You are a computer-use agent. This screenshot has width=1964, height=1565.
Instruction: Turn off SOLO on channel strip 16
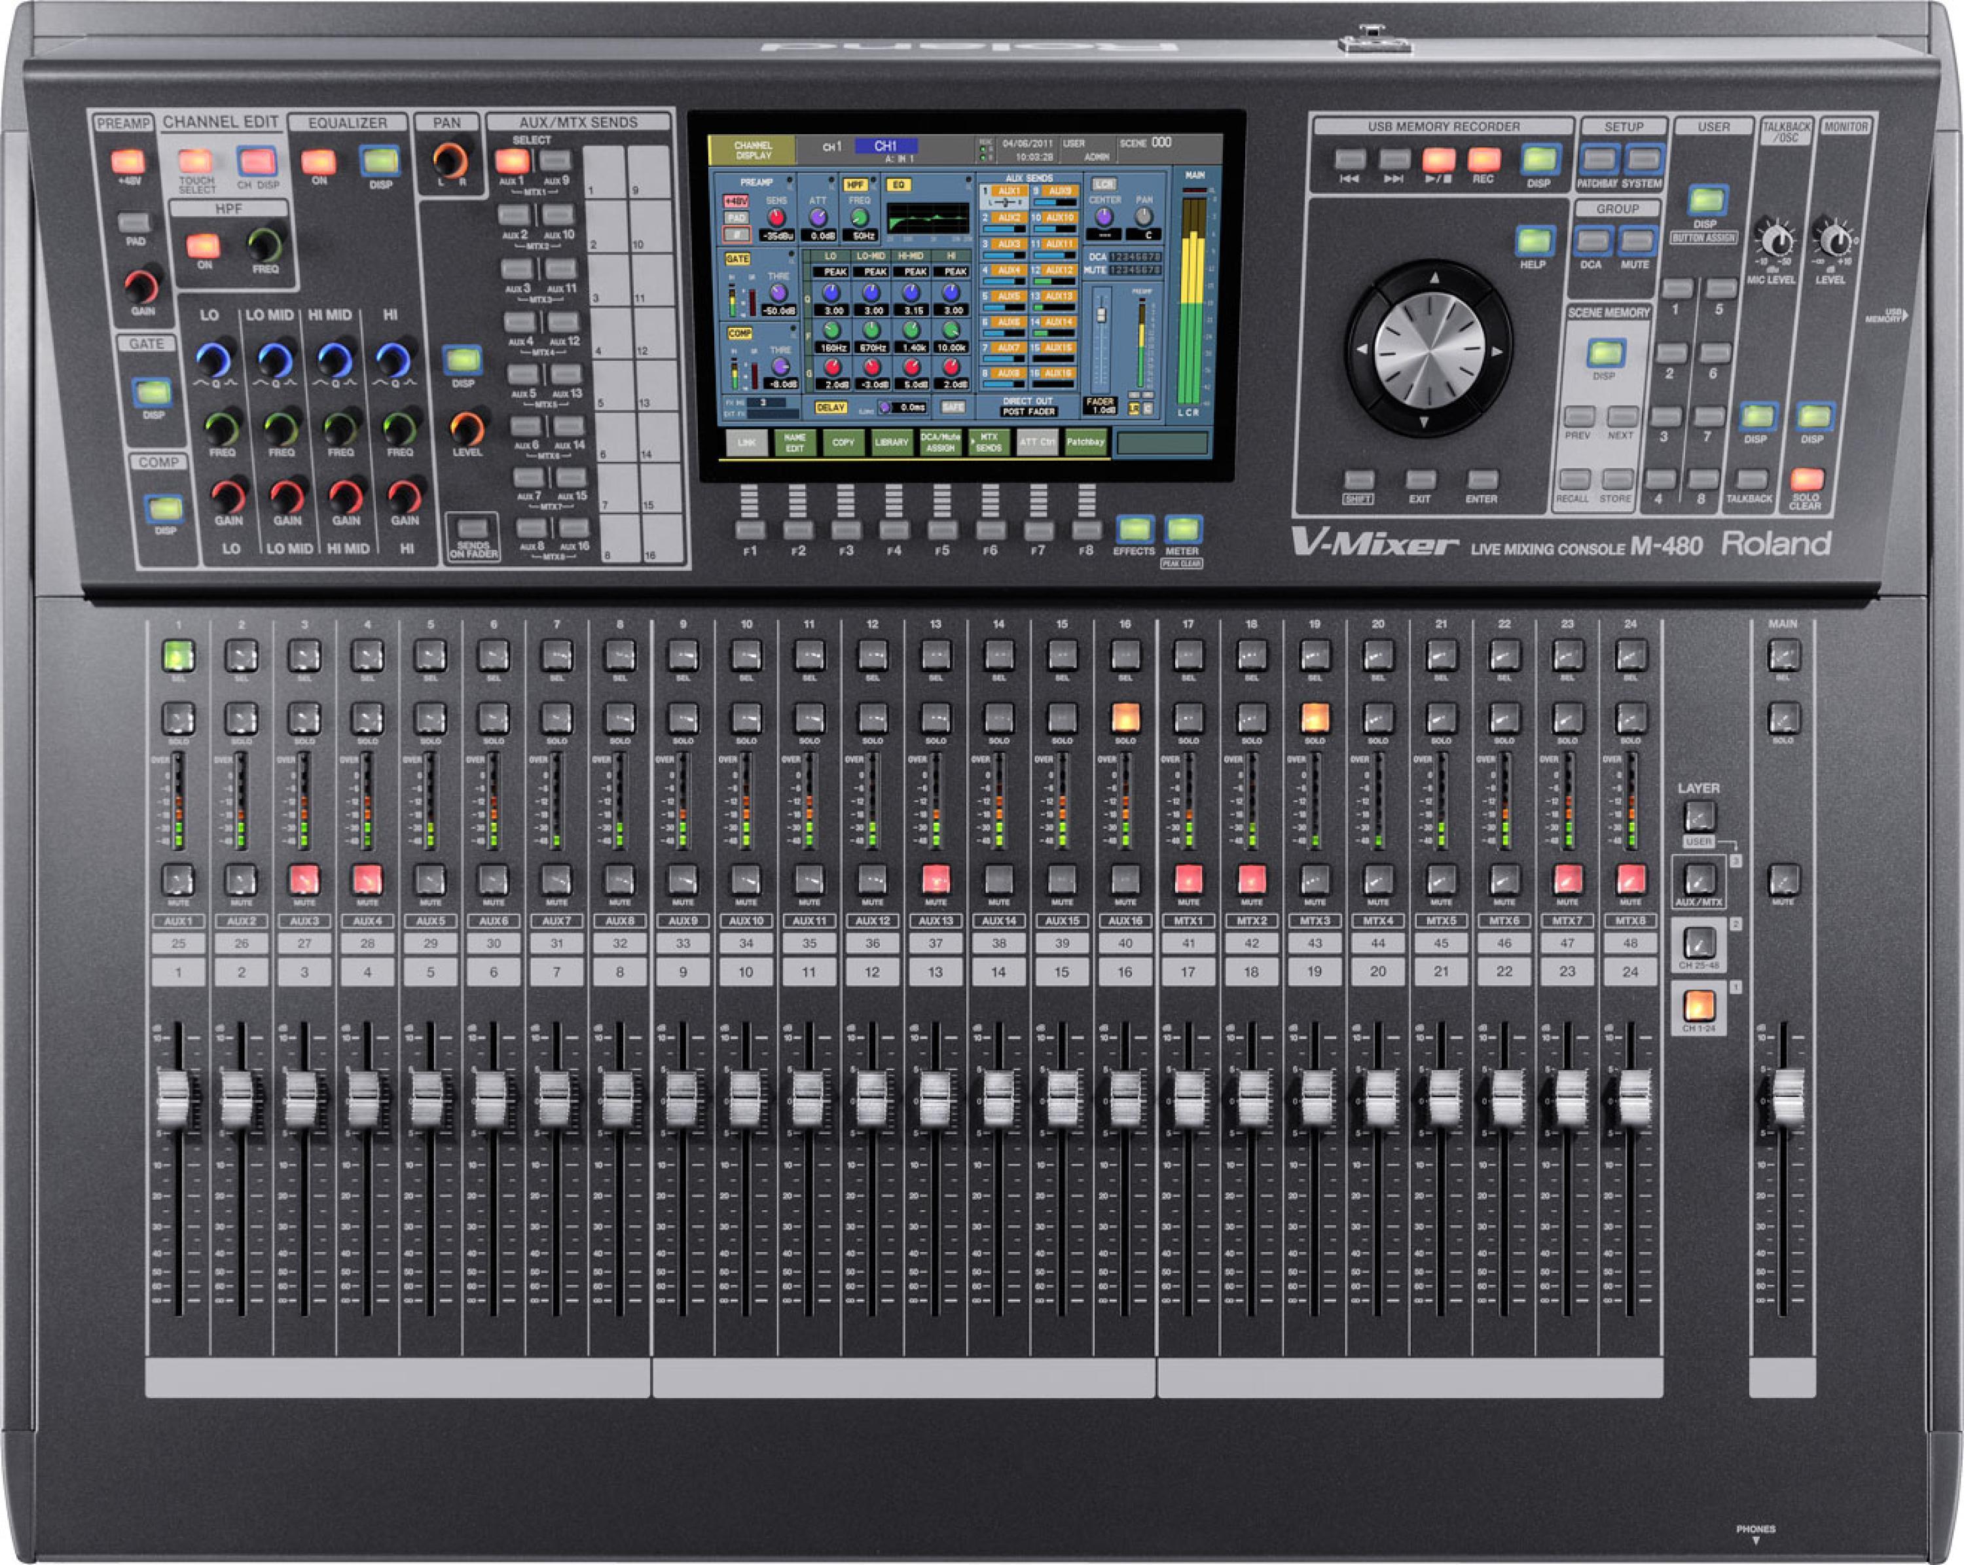(1125, 719)
